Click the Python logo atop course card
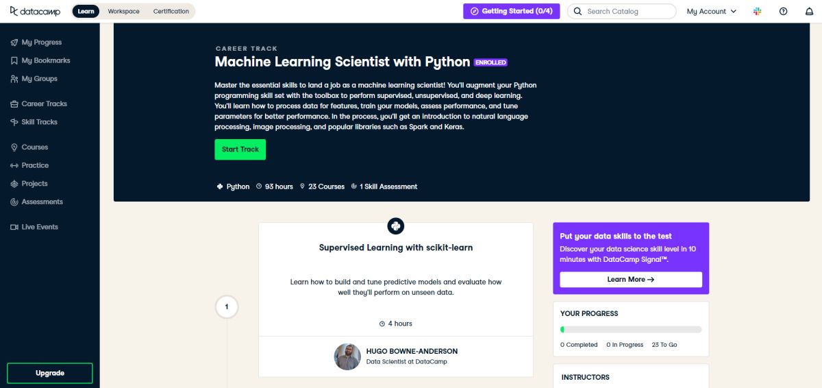 (x=395, y=226)
